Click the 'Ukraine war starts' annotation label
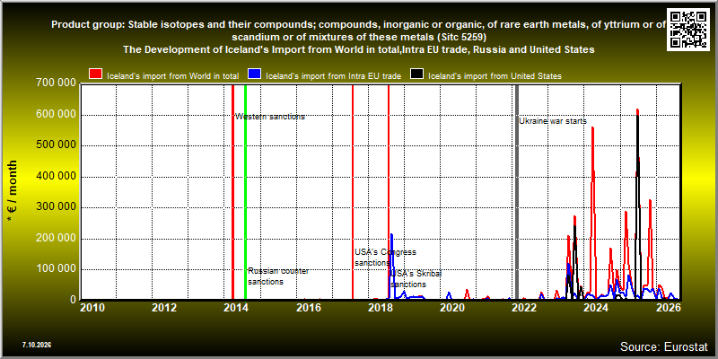The width and height of the screenshot is (718, 359). [x=553, y=121]
